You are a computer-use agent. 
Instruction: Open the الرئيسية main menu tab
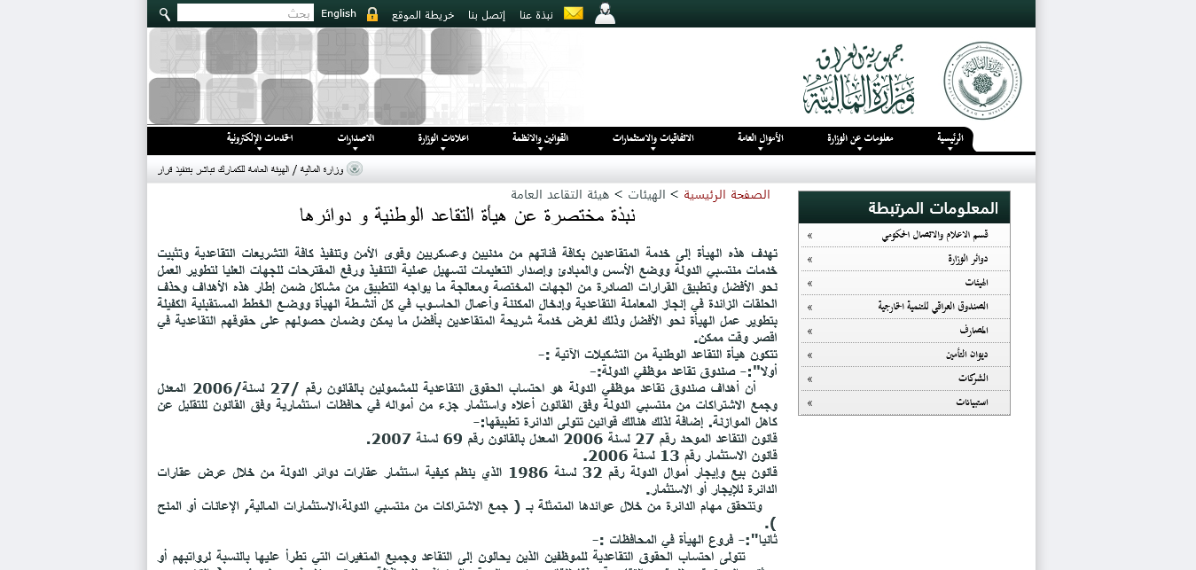(x=950, y=139)
